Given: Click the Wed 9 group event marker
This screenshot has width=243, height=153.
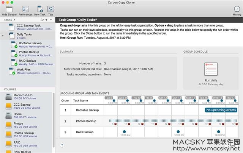Looking at the screenshot, I should [x=128, y=101].
